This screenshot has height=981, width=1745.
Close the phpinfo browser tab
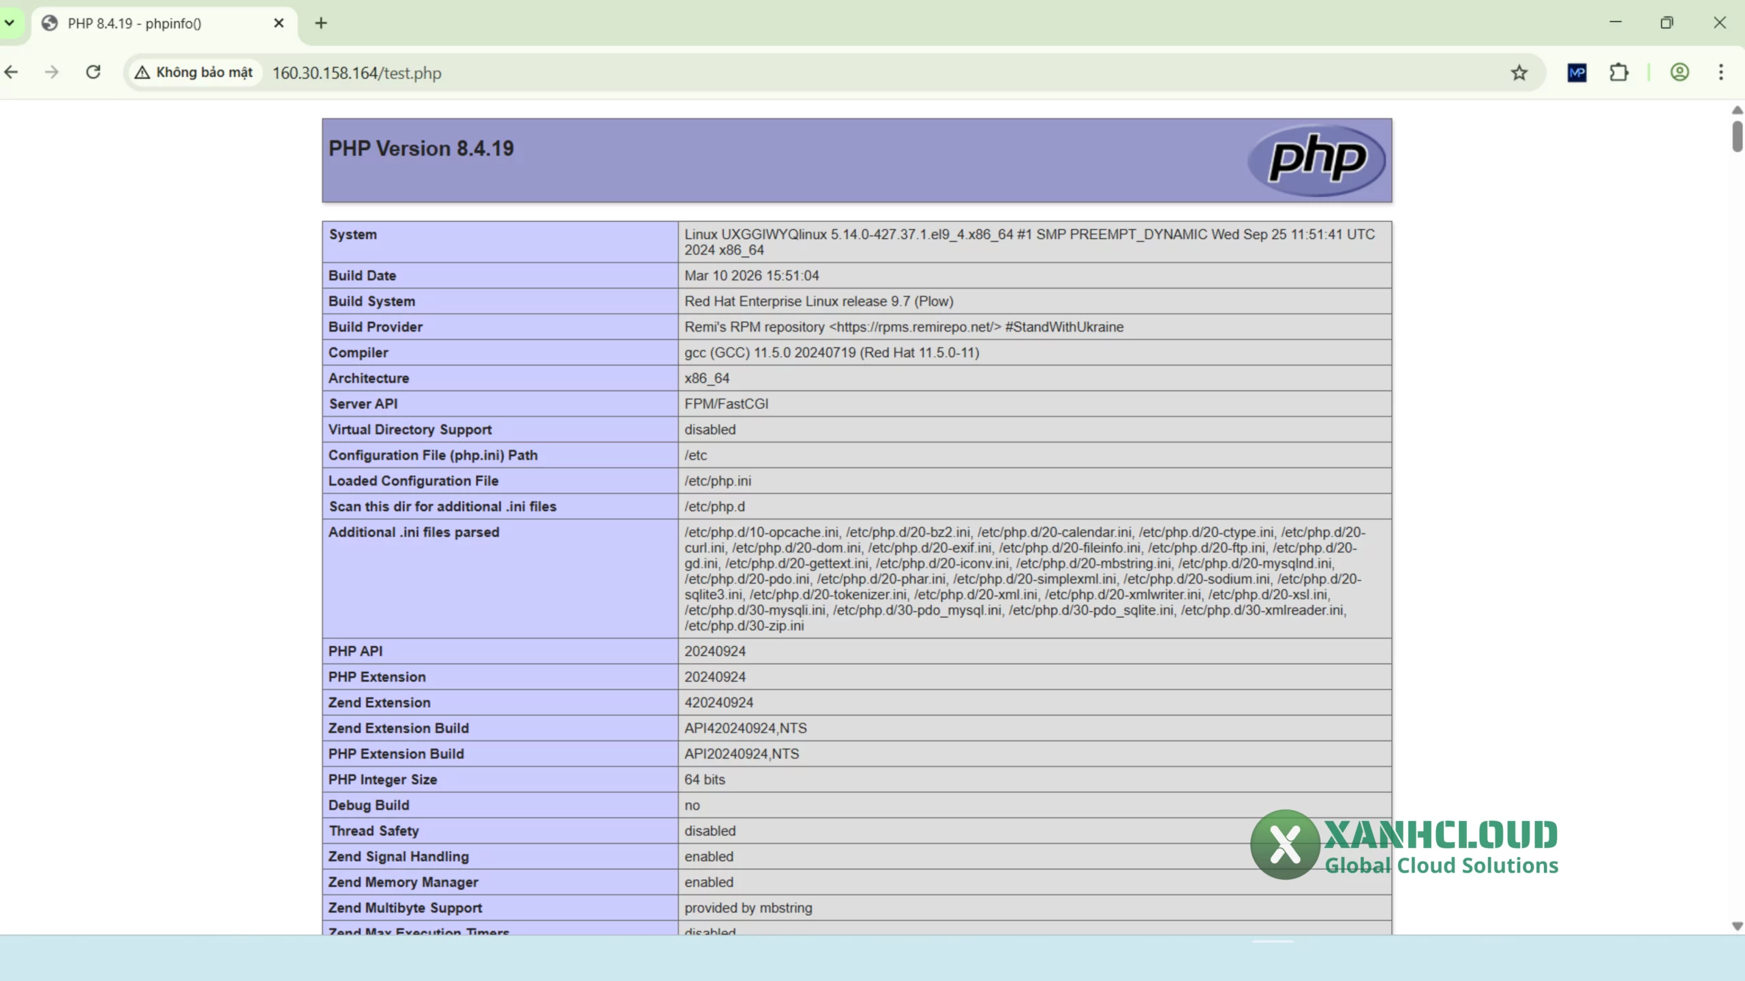(279, 22)
